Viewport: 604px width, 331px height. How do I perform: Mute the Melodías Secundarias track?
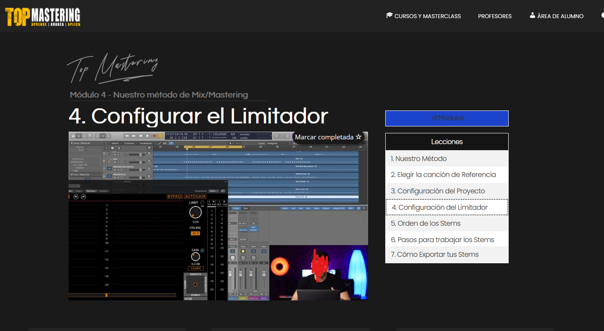(115, 170)
